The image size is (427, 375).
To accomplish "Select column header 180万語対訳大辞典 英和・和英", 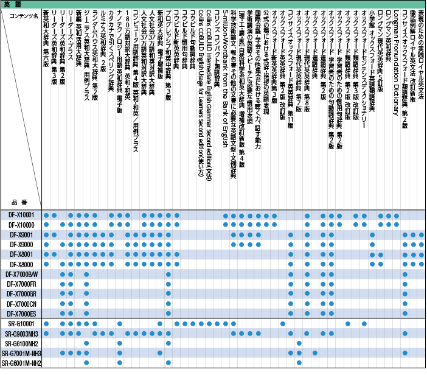I will coord(128,55).
